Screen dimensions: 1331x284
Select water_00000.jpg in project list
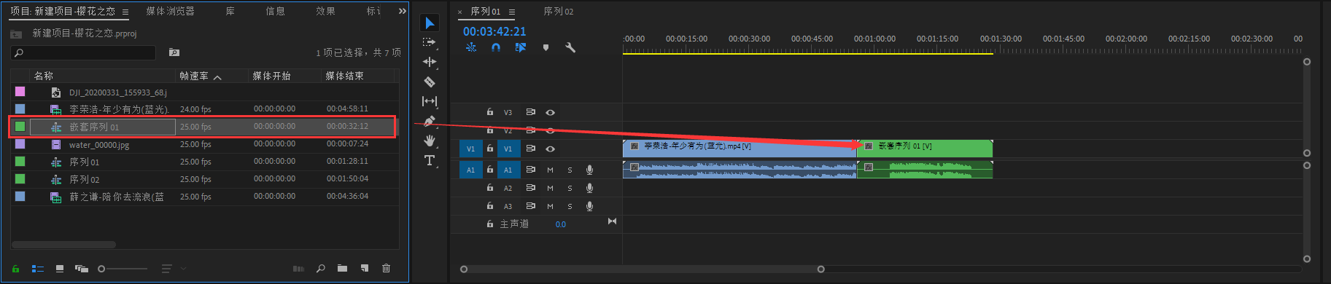[99, 144]
